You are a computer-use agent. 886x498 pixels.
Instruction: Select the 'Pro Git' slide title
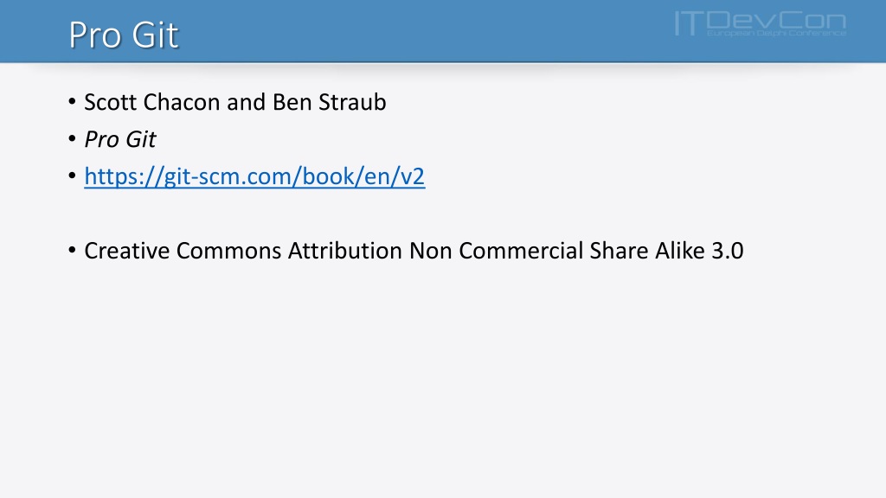pos(124,35)
